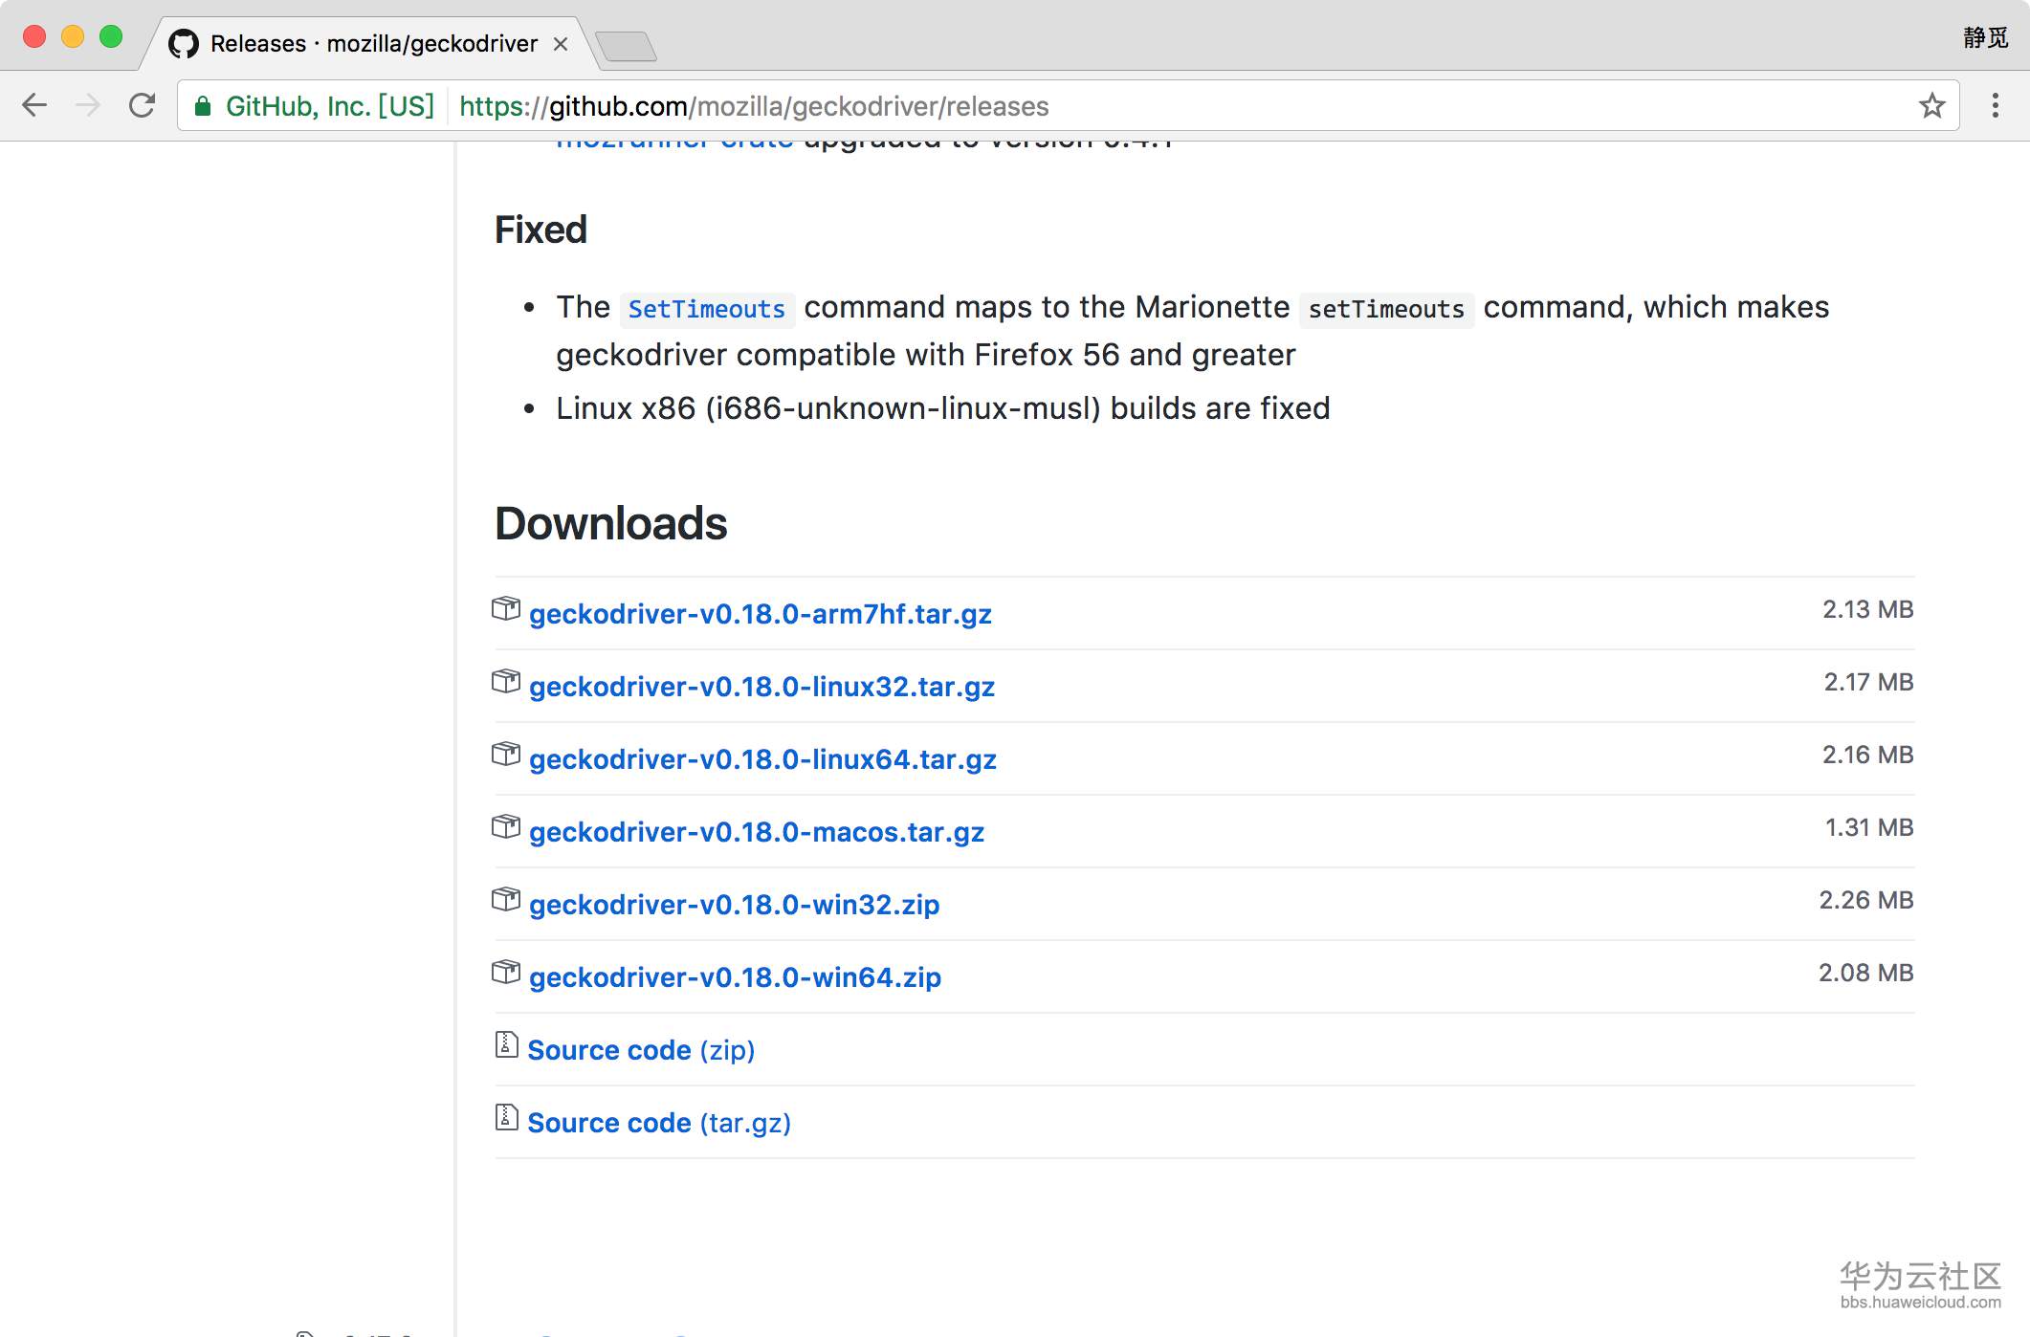Open the Source code (zip) link
The image size is (2030, 1337).
point(641,1050)
